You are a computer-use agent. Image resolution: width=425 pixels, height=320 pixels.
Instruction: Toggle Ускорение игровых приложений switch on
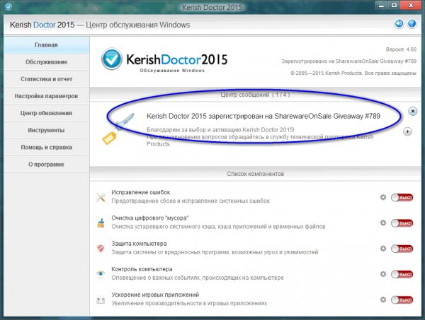pos(402,300)
